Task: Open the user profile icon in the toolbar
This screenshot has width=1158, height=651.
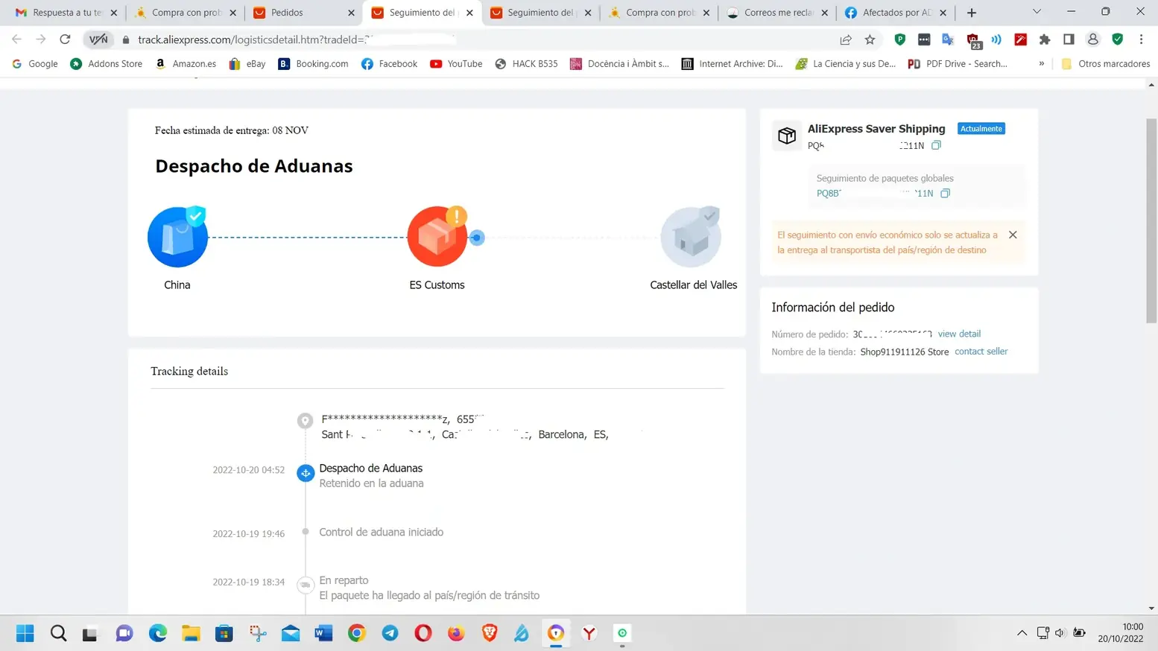Action: click(x=1093, y=39)
